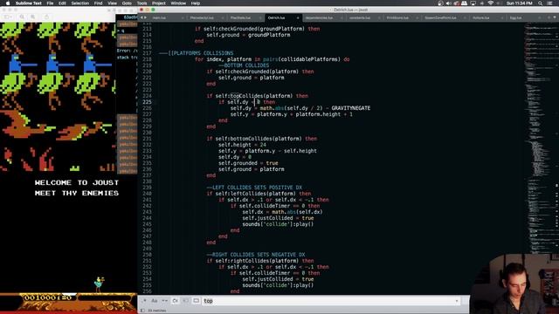Open Spotlight search magnifier icon

(x=541, y=3)
